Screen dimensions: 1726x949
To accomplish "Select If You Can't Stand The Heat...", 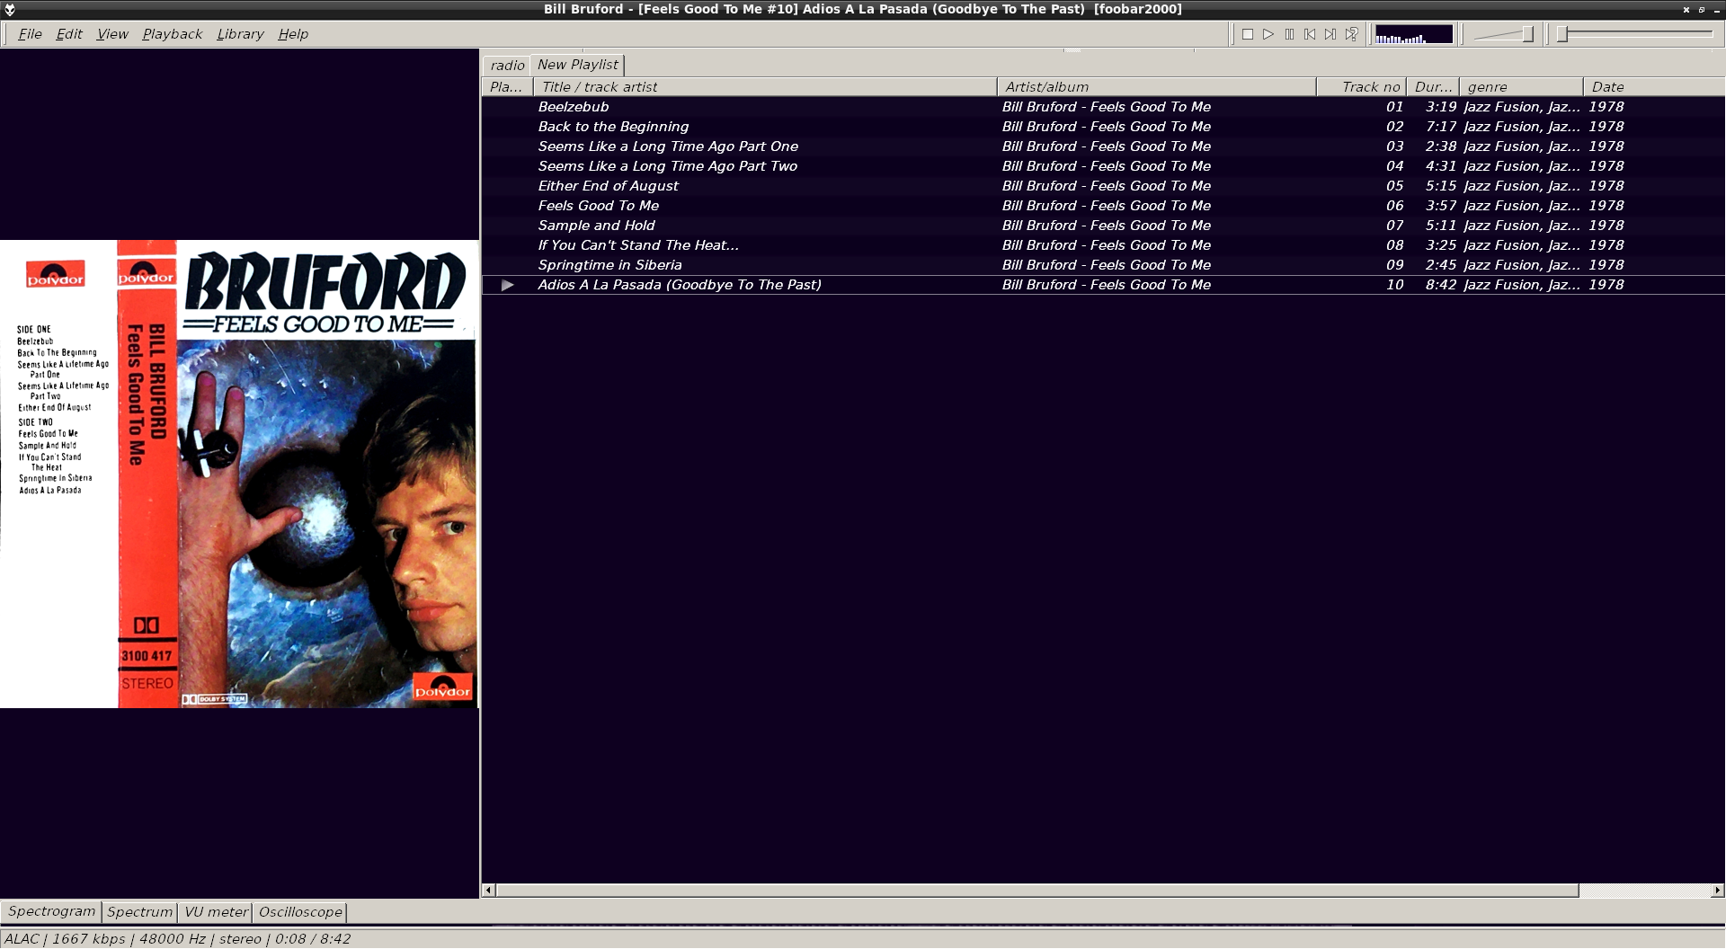I will 1103,245.
